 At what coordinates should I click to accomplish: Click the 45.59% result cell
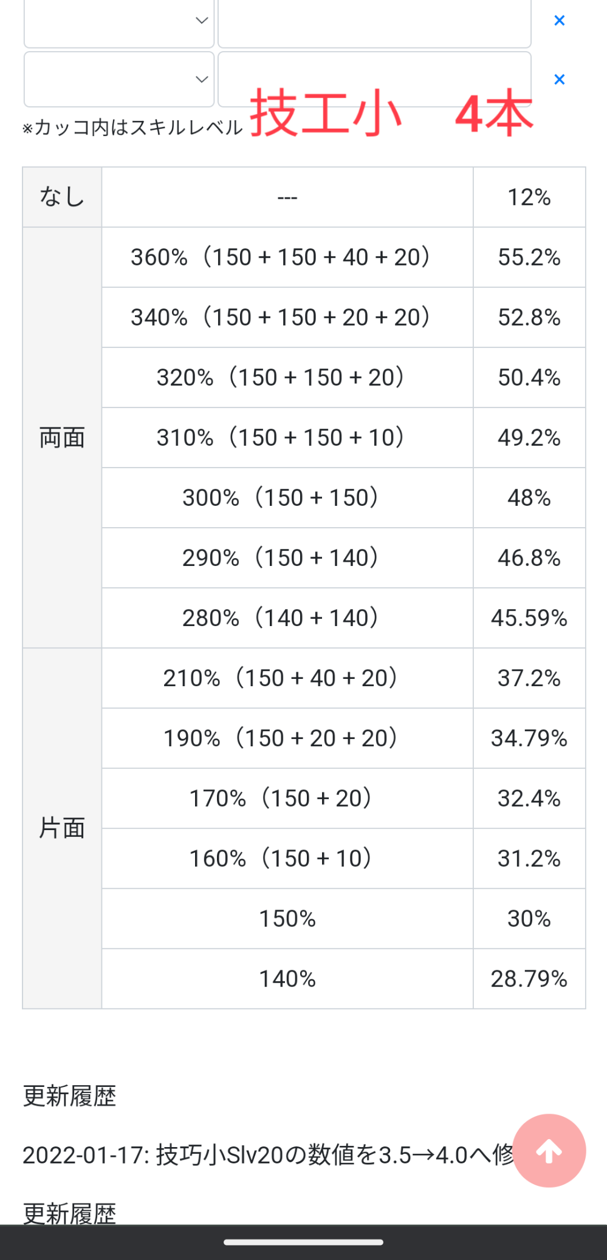tap(529, 618)
